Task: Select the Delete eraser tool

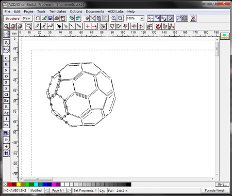Action: click(x=87, y=18)
